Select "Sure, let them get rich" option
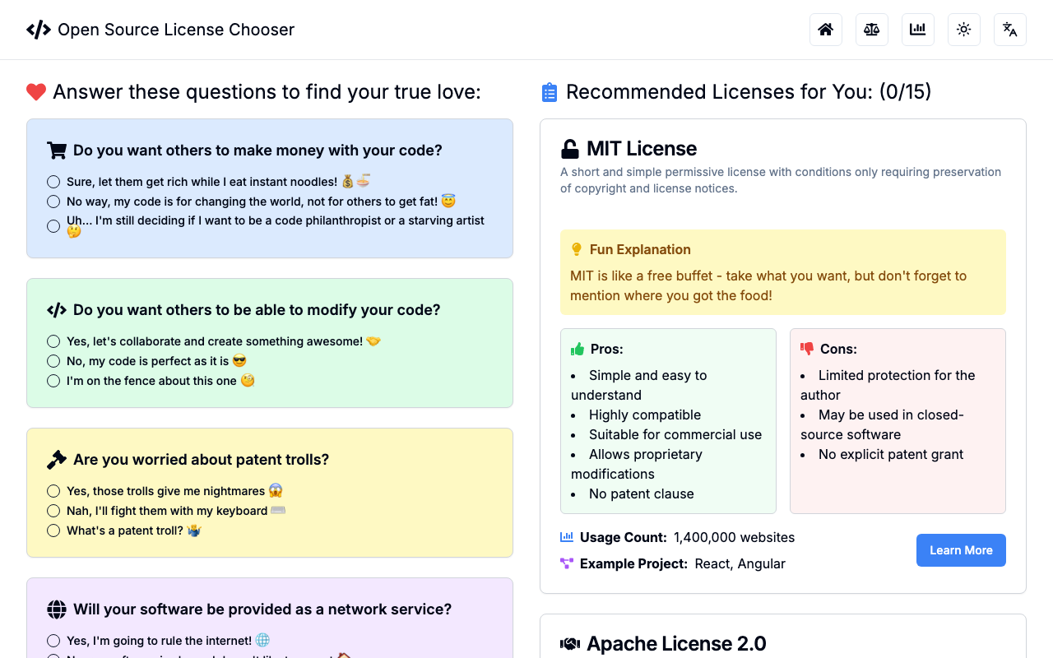Screen dimensions: 1053x658 point(53,182)
